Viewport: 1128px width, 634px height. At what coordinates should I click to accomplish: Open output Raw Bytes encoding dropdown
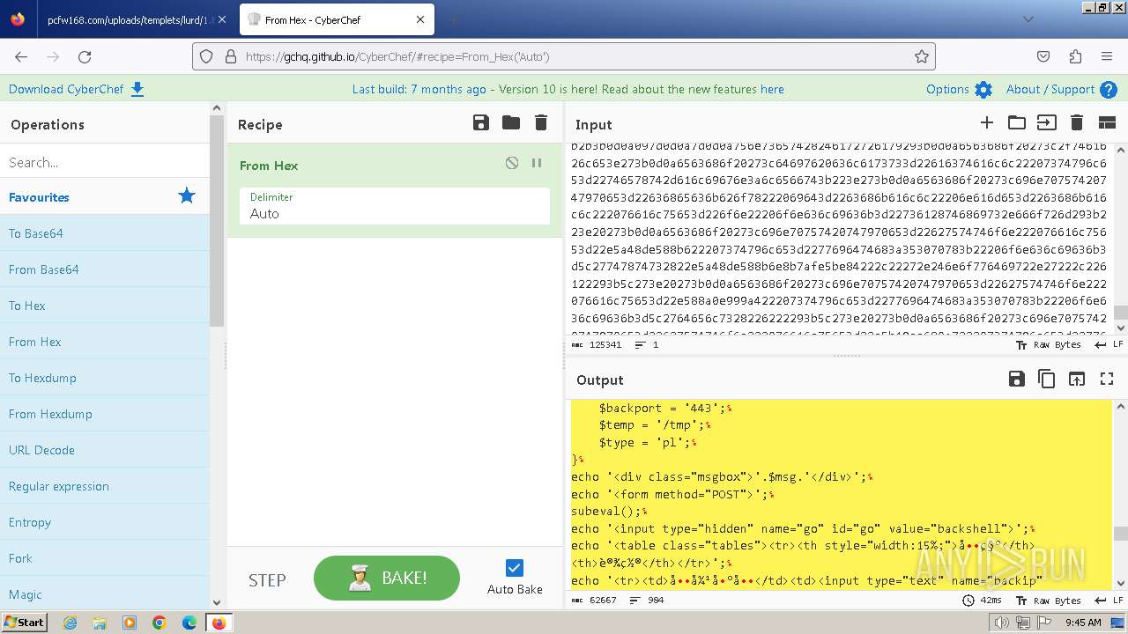tap(1049, 601)
